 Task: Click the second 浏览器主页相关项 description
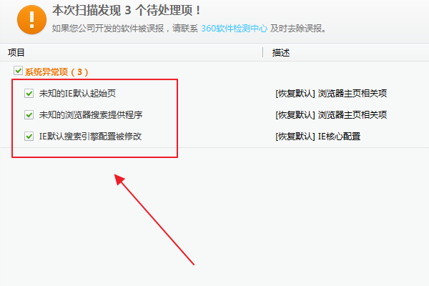coord(352,114)
